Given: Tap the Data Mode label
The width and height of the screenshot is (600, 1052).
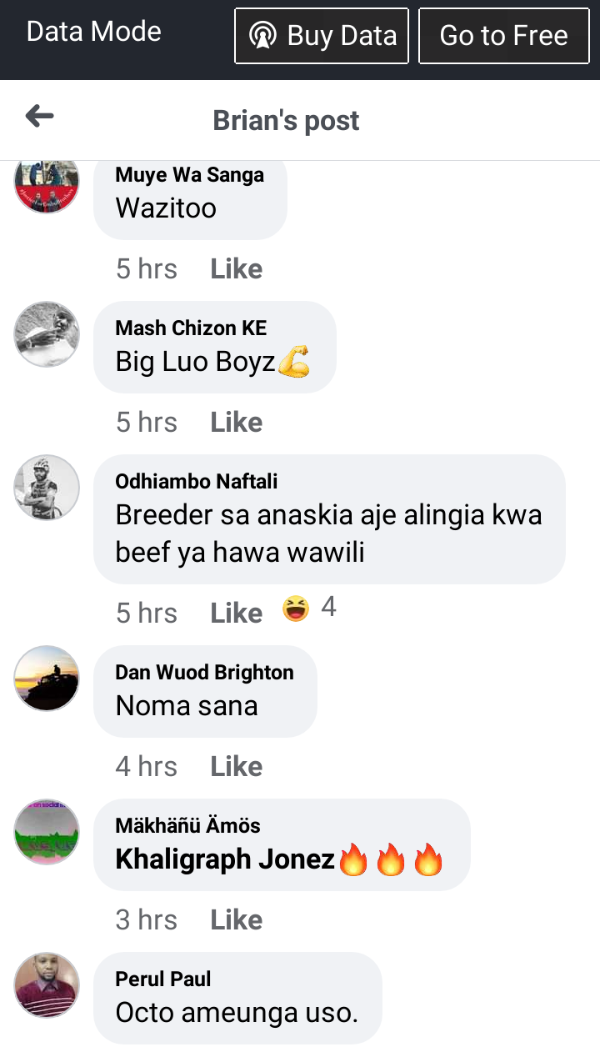Looking at the screenshot, I should coord(94,32).
